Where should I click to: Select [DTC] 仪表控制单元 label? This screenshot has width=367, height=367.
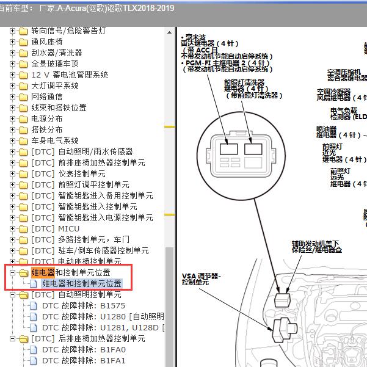click(x=68, y=174)
